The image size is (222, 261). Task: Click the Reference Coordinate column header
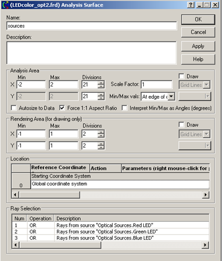pos(60,168)
